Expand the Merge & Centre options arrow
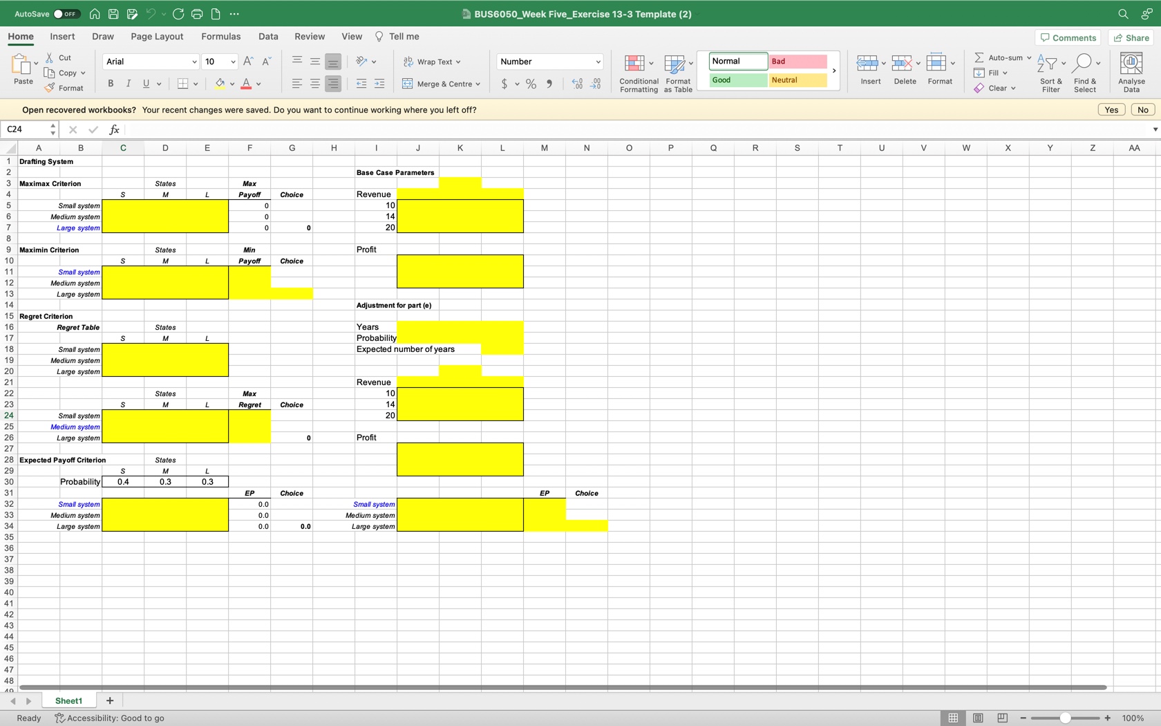 point(478,84)
